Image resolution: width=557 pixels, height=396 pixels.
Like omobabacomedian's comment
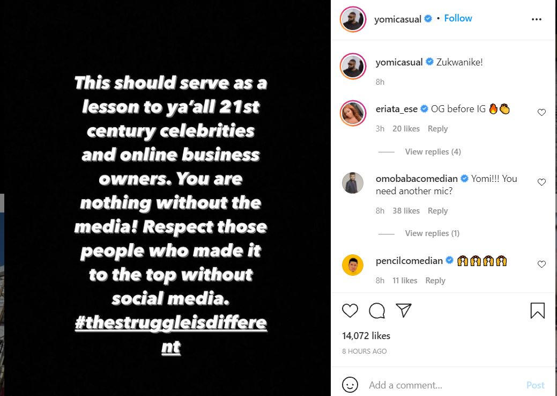(541, 182)
